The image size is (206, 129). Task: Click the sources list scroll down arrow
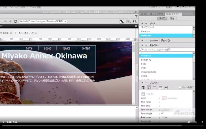(194, 36)
